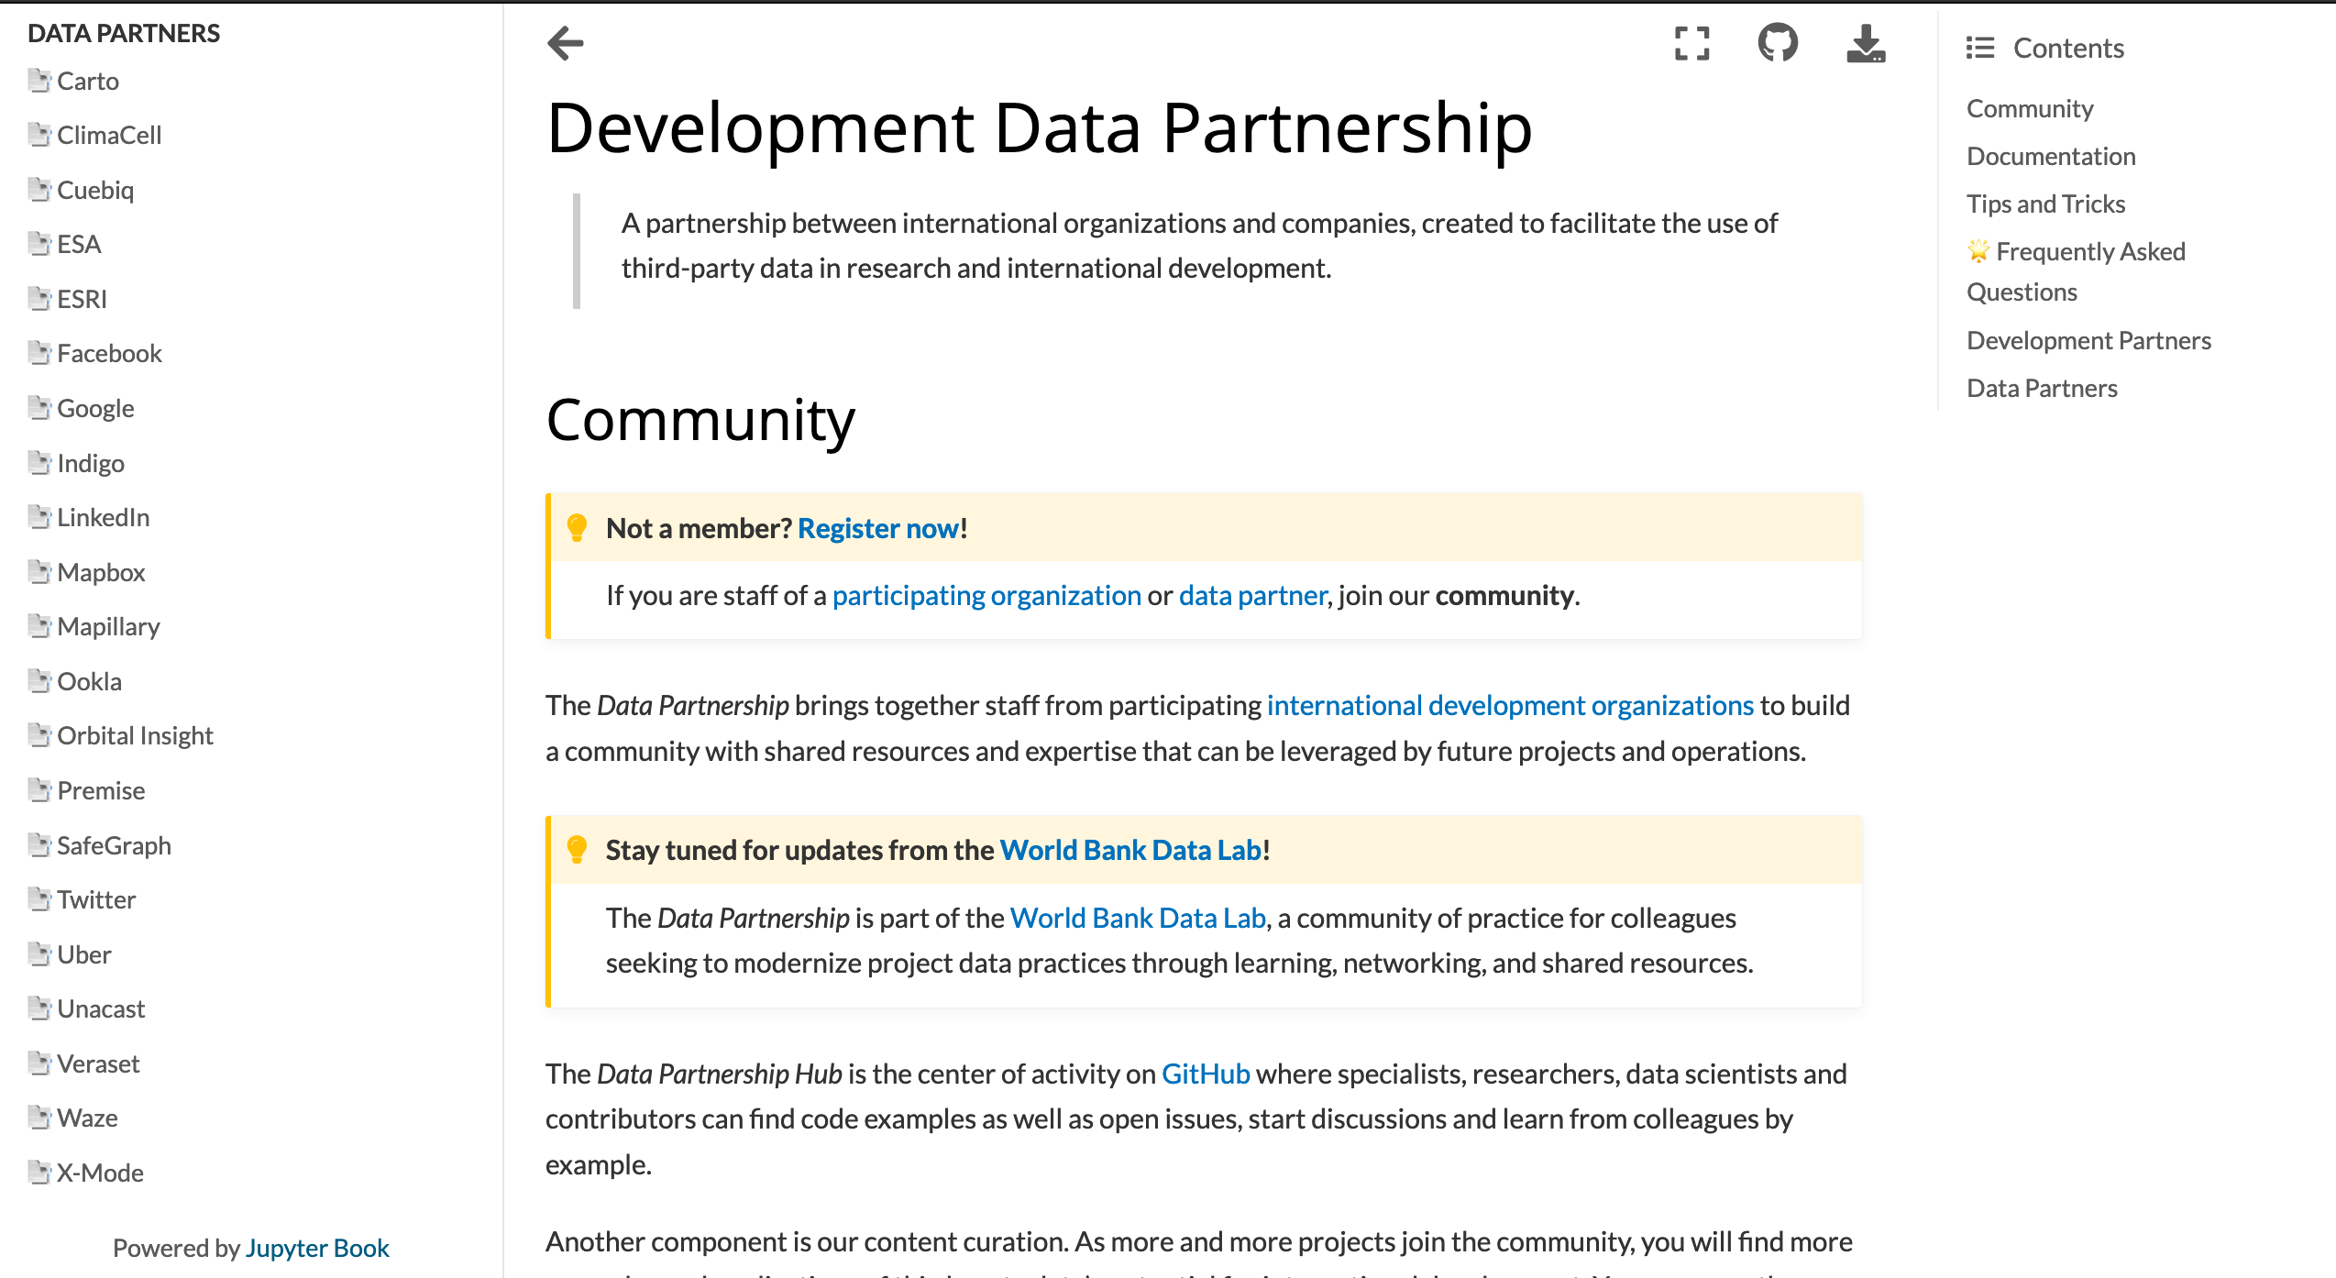This screenshot has width=2336, height=1278.
Task: Follow the international development organizations link
Action: point(1510,705)
